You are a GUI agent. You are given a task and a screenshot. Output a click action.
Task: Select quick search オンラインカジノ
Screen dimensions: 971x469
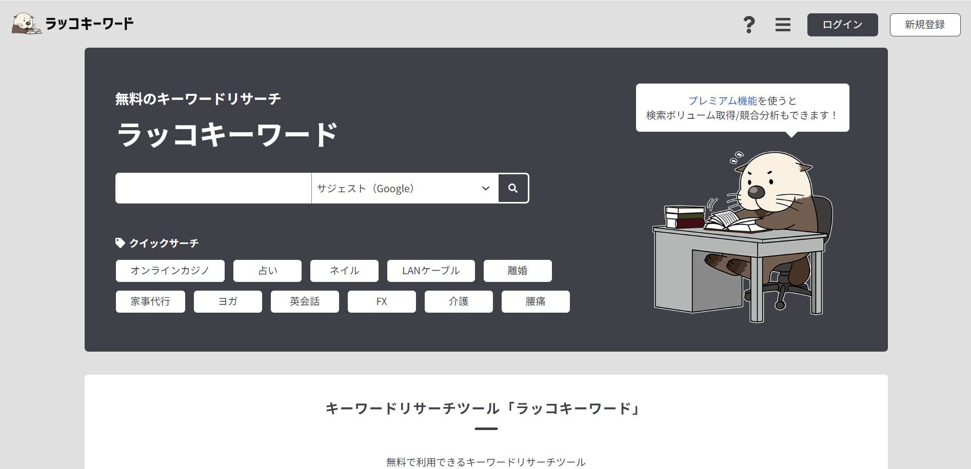tap(170, 271)
